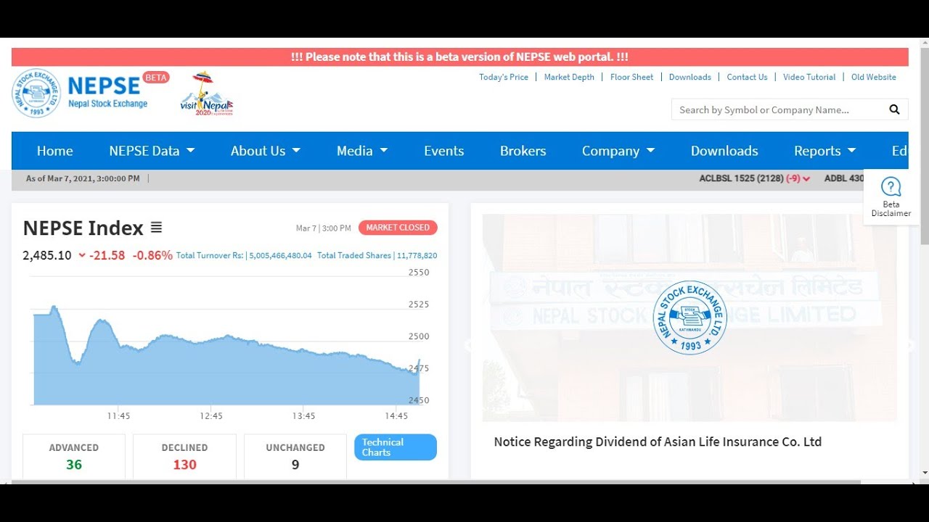This screenshot has width=929, height=522.
Task: Expand the About Us dropdown menu
Action: 265,151
